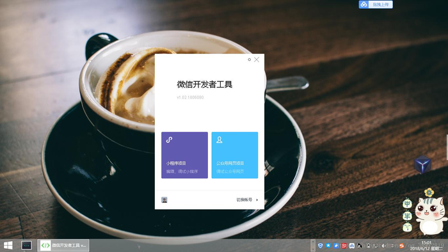Click the user avatar thumbnail

[164, 200]
